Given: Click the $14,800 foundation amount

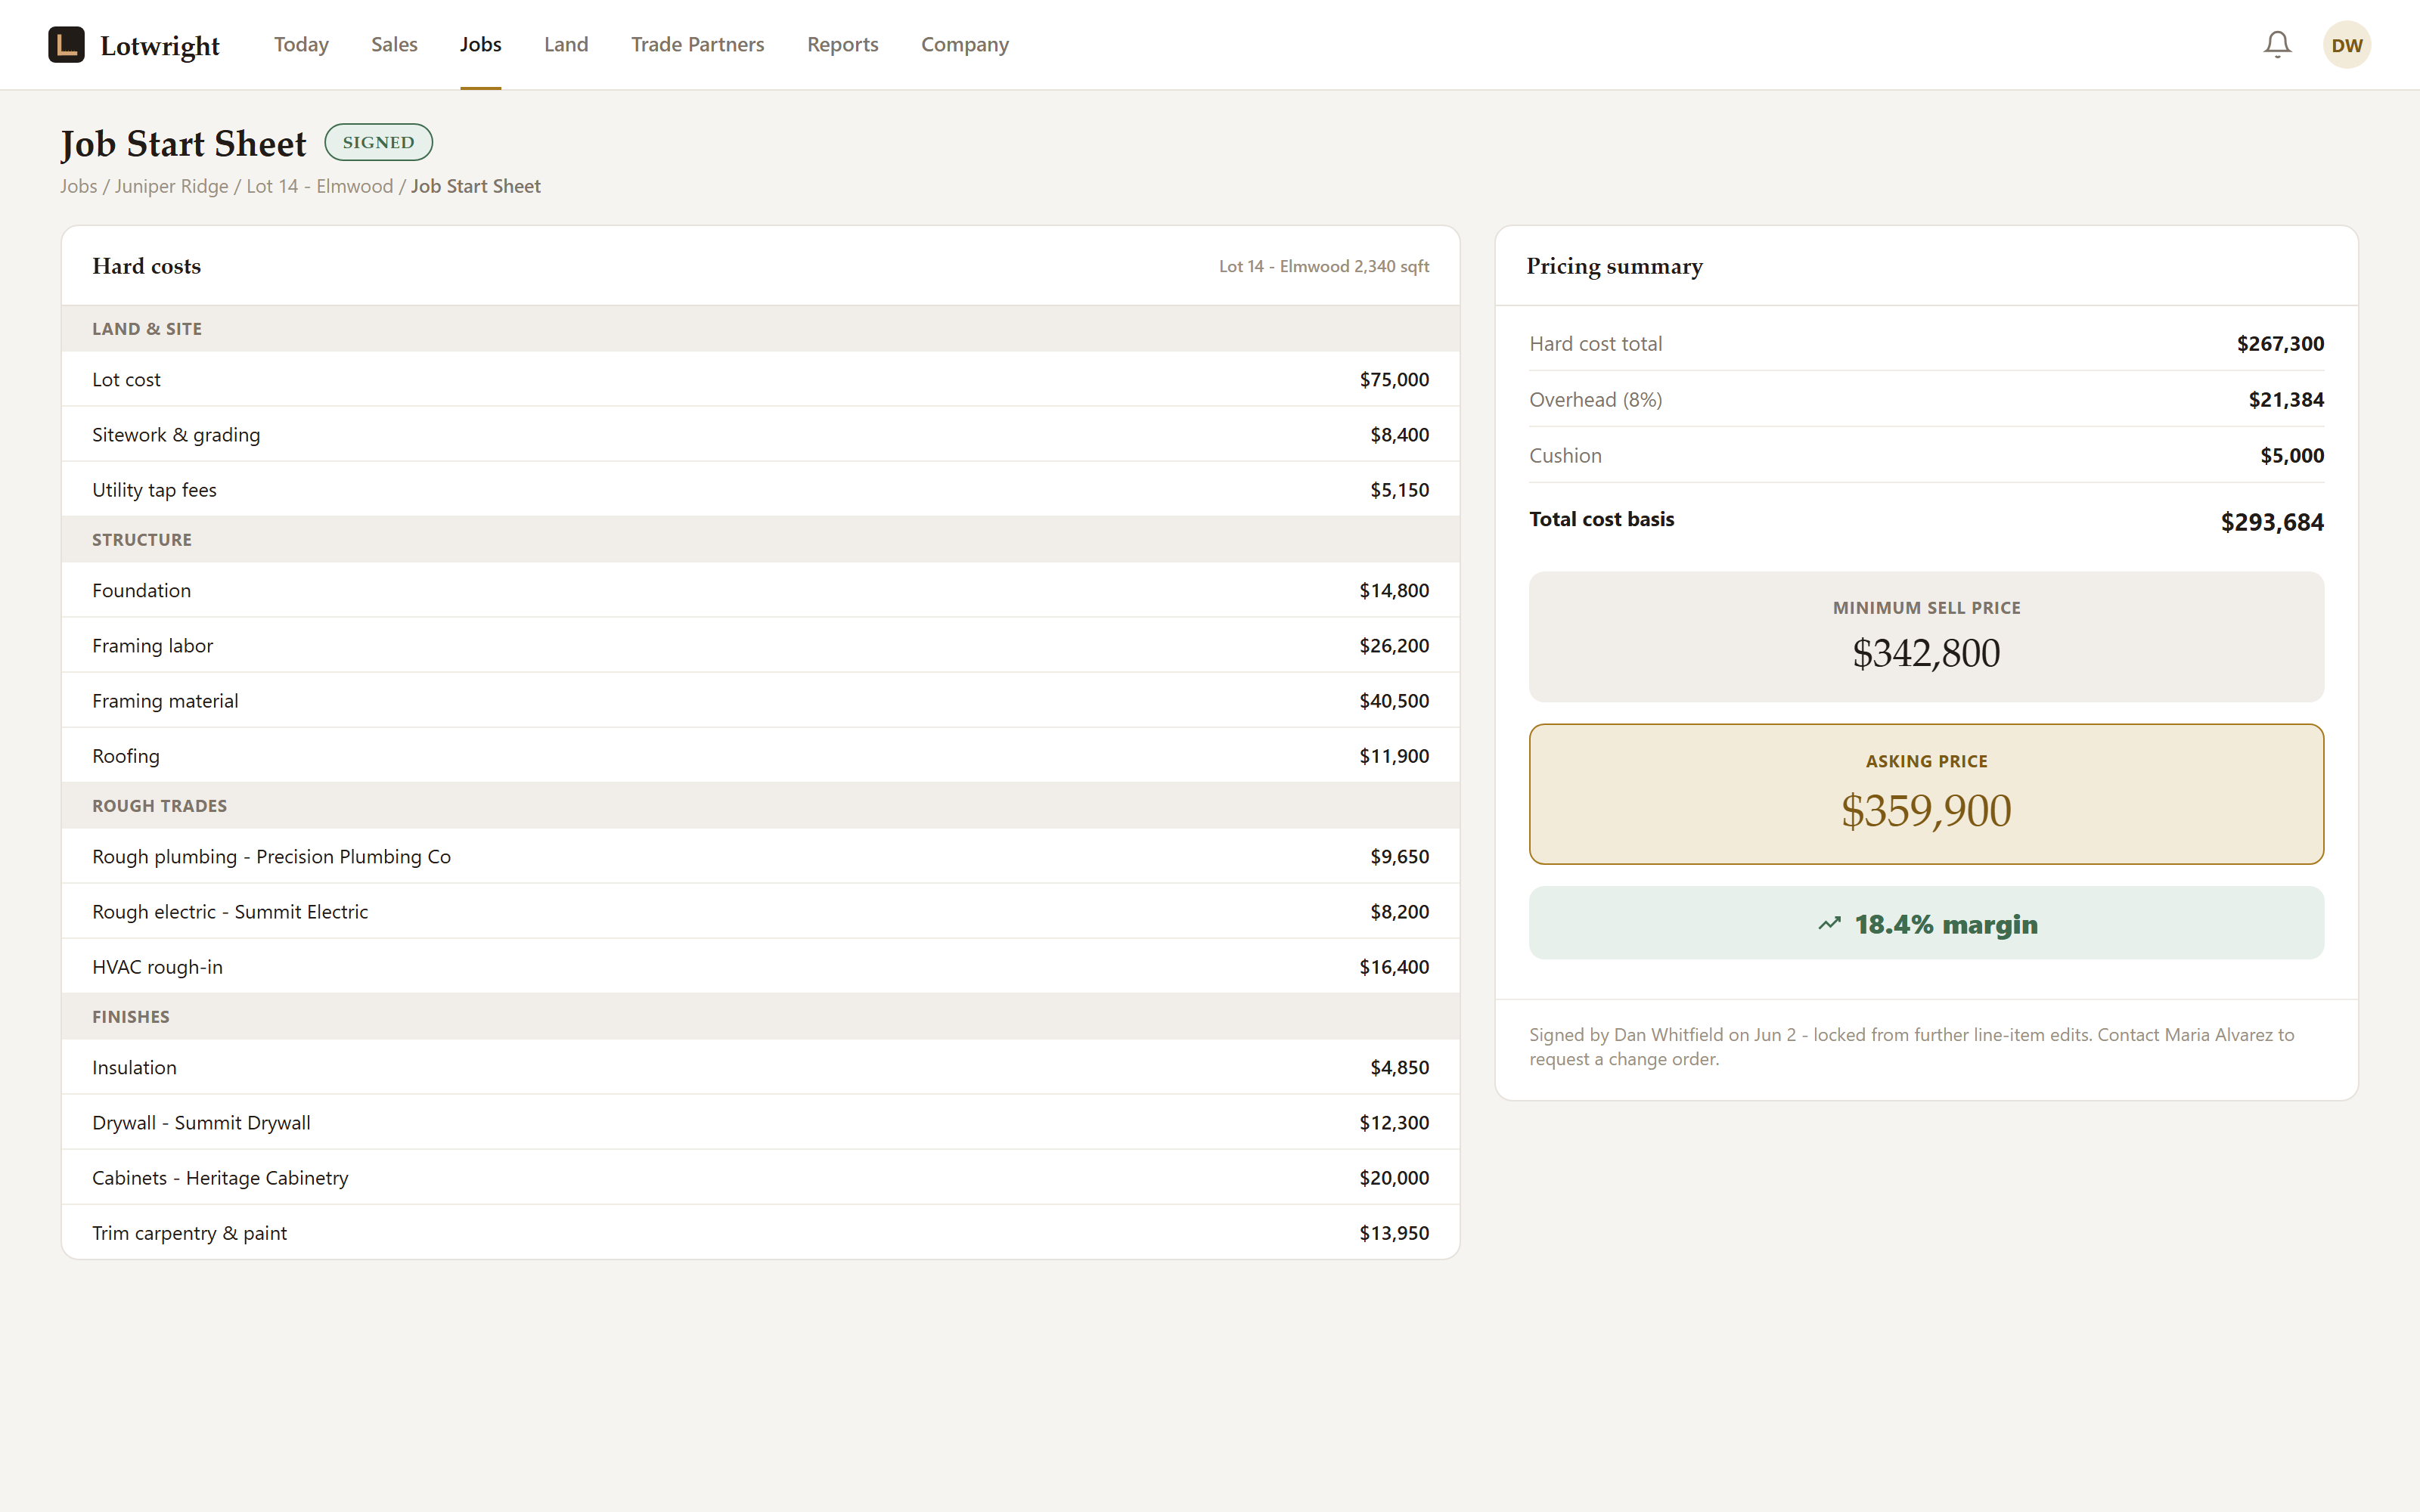Looking at the screenshot, I should point(1394,590).
